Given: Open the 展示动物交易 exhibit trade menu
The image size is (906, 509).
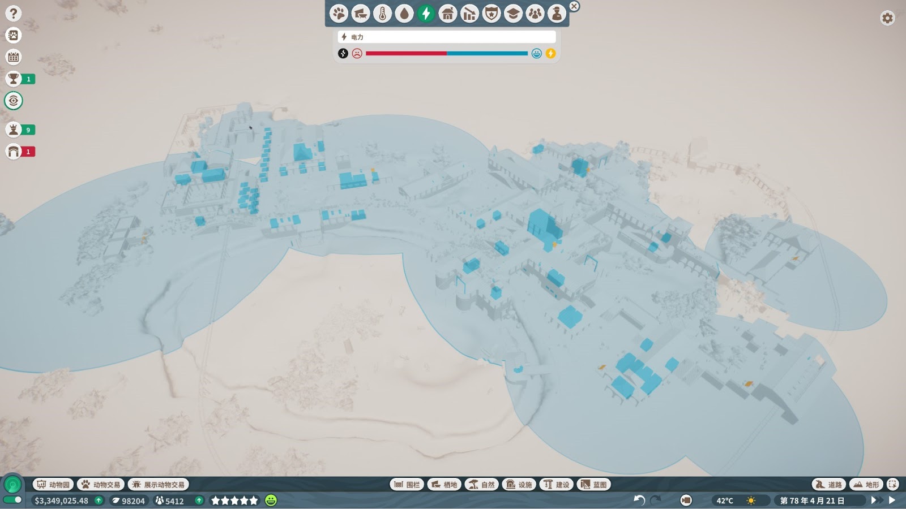Looking at the screenshot, I should [x=158, y=485].
